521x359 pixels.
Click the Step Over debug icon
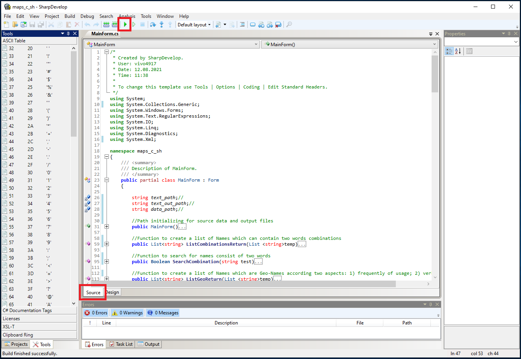tap(153, 24)
